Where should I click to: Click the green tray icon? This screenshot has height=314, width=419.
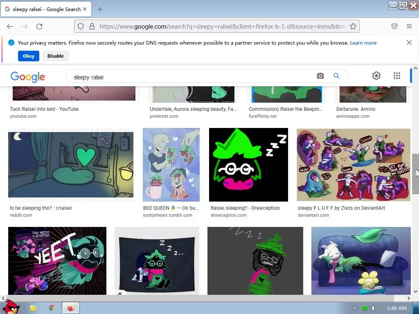pos(364,308)
